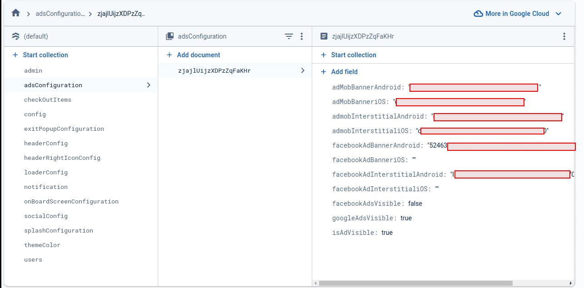584x288 pixels.
Task: Click the horizontal scrollbar in document panel
Action: pos(415,283)
